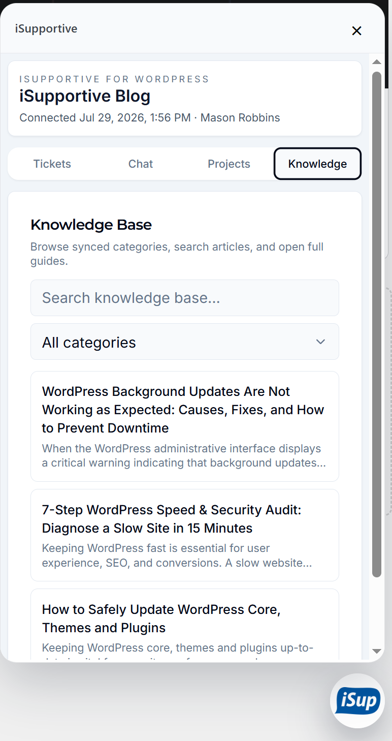Switch to the Chat tab
This screenshot has width=392, height=741.
(x=141, y=164)
